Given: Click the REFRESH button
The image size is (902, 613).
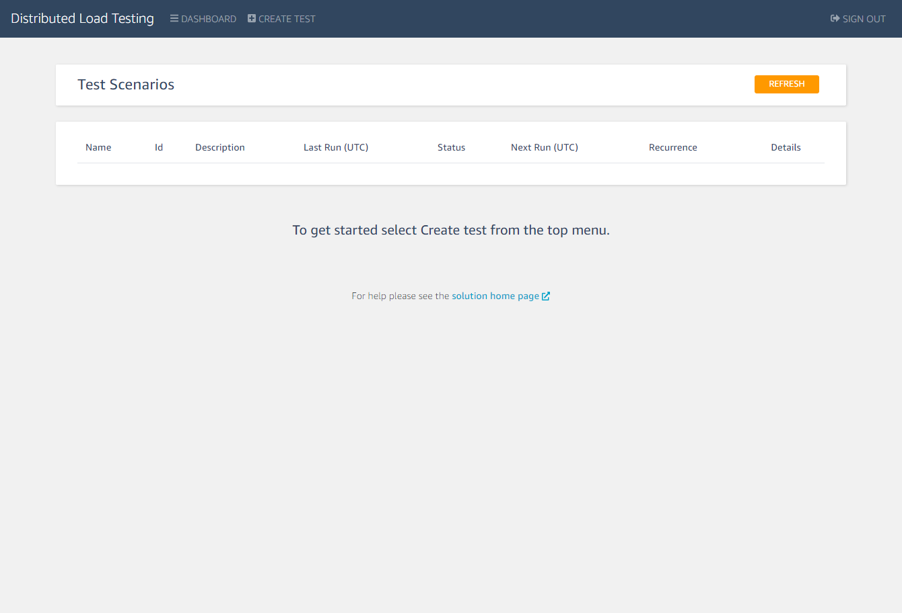Looking at the screenshot, I should point(786,84).
